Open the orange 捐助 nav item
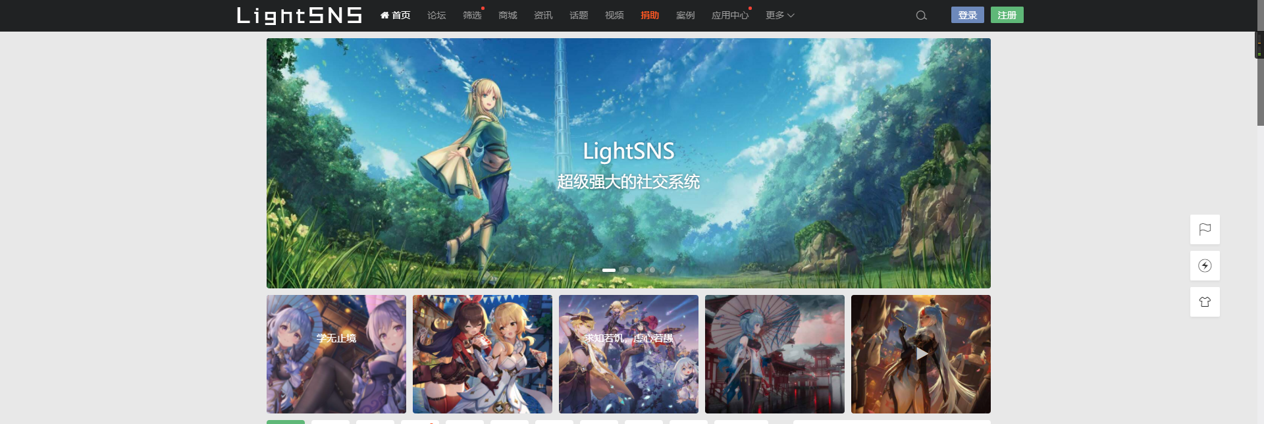 click(650, 15)
